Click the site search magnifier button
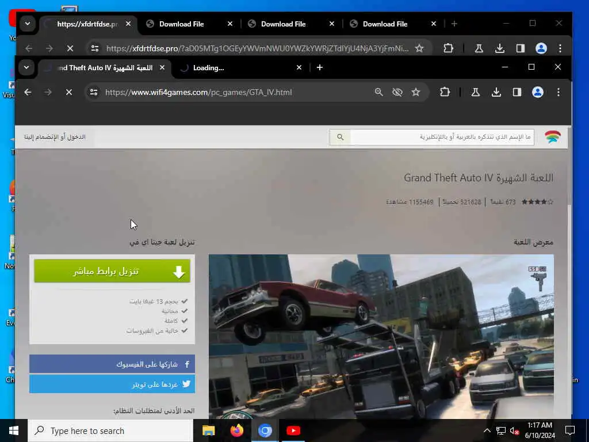The image size is (589, 442). click(x=340, y=137)
